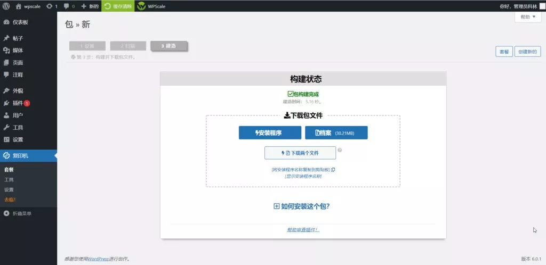Open the comments bubble showing 0
This screenshot has height=265, width=546.
[x=69, y=6]
